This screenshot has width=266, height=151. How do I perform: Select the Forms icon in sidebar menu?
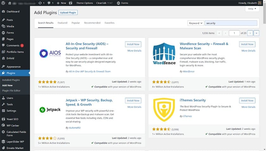click(3, 32)
